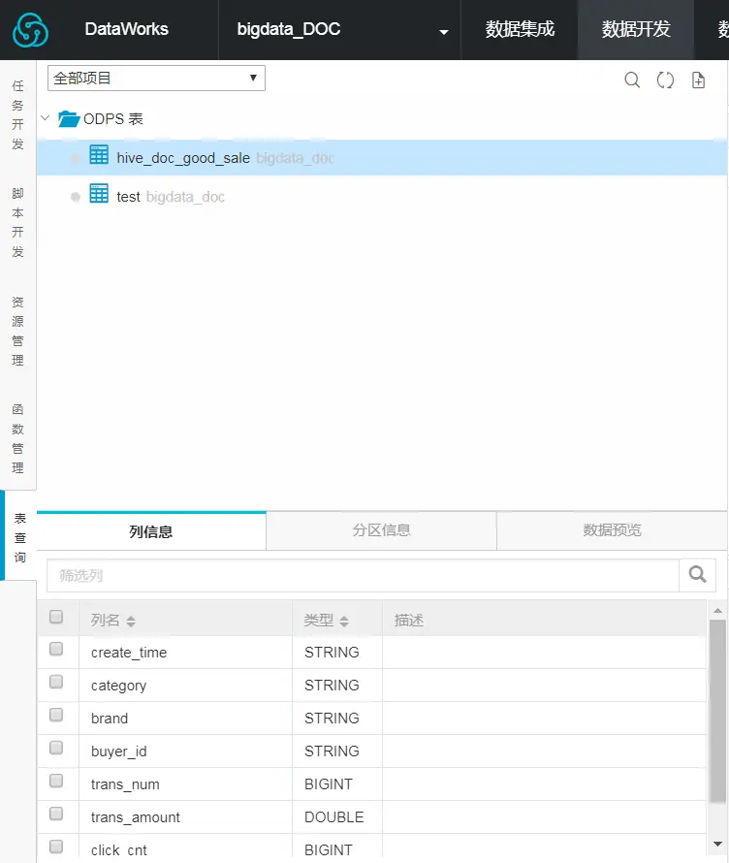729x863 pixels.
Task: Refresh the table list with the circular arrows icon
Action: coord(665,80)
